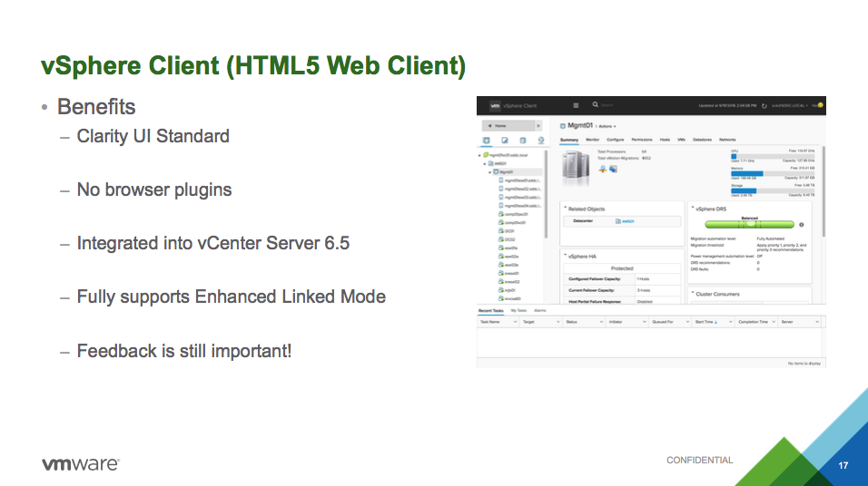Switch to the Monitor tab
Image resolution: width=868 pixels, height=486 pixels.
(x=592, y=141)
